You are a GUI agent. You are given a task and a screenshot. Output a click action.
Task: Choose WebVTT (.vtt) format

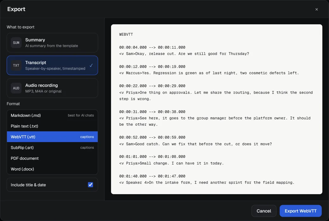tap(52, 137)
